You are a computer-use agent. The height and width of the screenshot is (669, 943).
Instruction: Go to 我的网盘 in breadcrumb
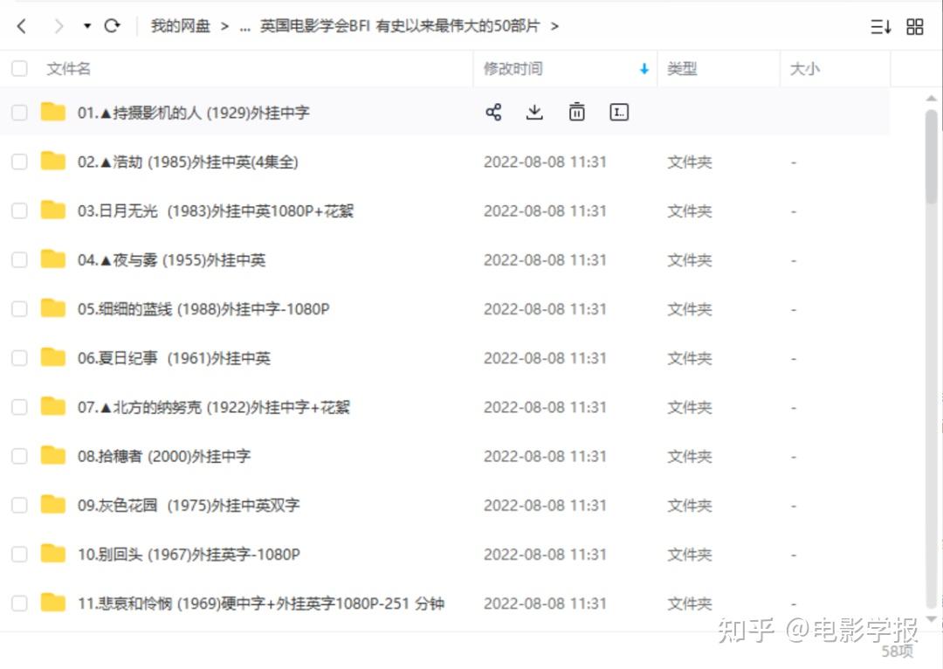pos(181,26)
